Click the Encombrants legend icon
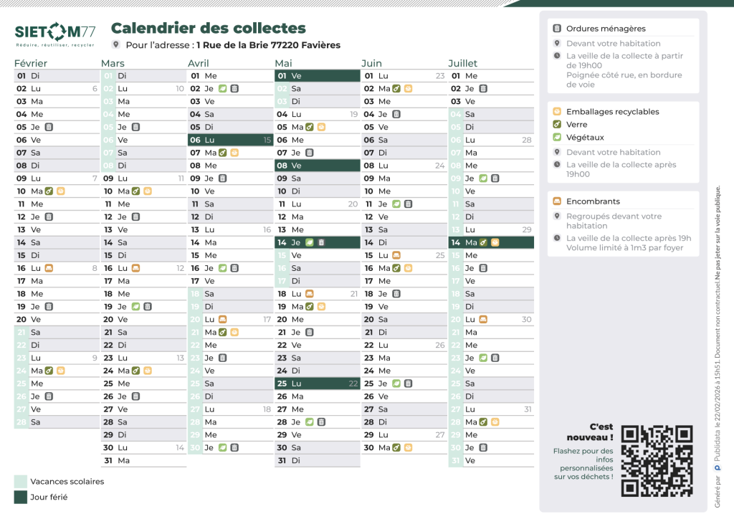The image size is (734, 519). pyautogui.click(x=557, y=201)
